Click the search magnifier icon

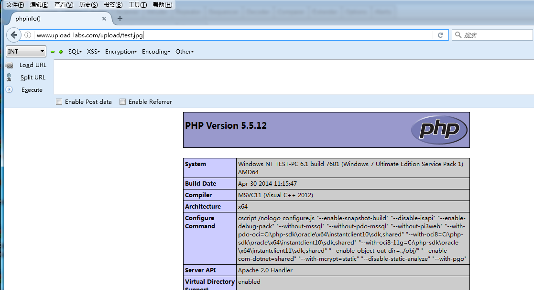(x=458, y=35)
